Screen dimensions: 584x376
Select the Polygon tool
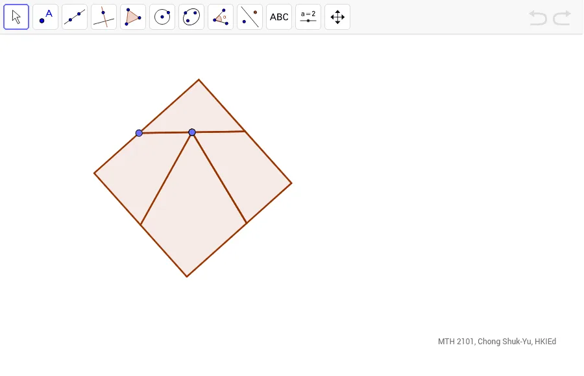133,17
